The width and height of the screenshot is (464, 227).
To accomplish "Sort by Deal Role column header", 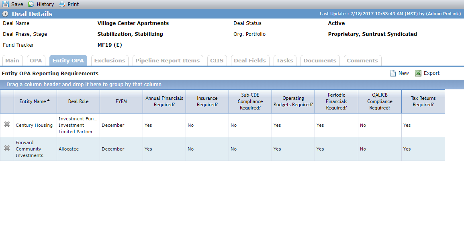I will (78, 101).
